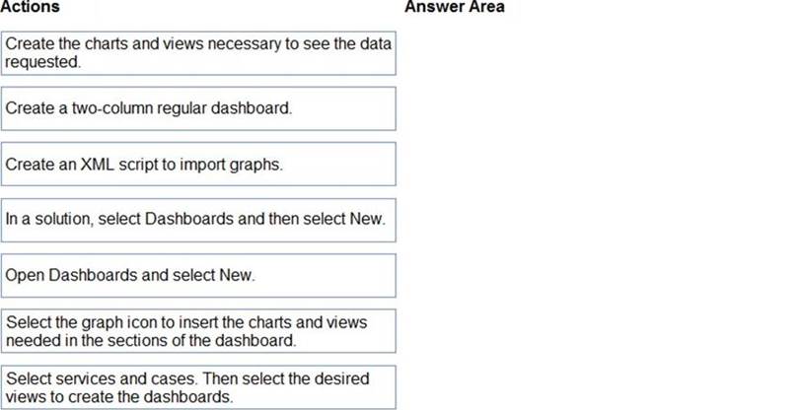801x410 pixels.
Task: Select 'Open Dashboards and select New' box
Action: (197, 276)
